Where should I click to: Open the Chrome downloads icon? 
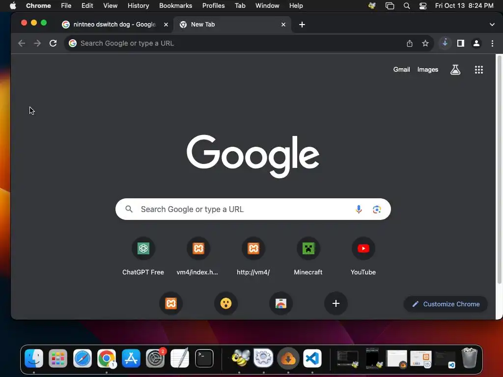445,43
